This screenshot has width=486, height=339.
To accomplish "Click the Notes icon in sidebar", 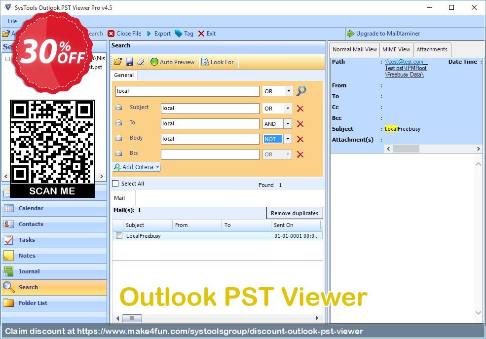I will tap(9, 256).
